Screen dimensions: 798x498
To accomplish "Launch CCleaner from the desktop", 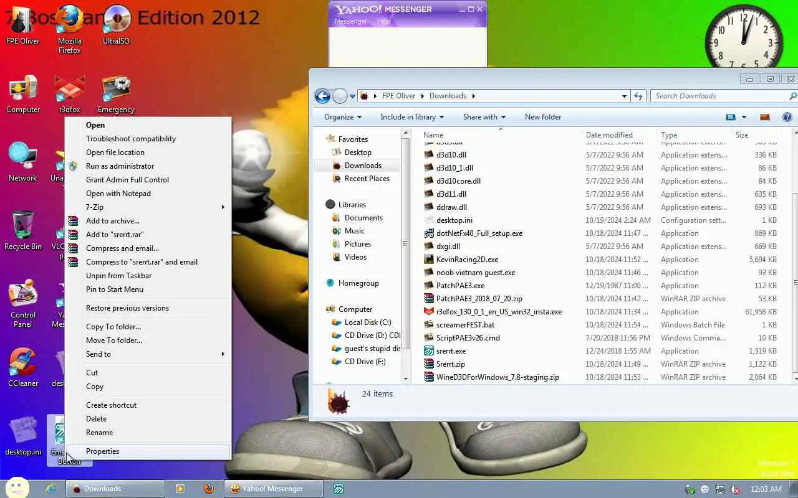I will pos(23,367).
